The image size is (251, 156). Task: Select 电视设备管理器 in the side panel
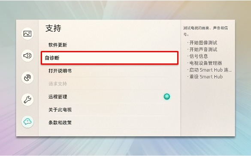(206, 63)
